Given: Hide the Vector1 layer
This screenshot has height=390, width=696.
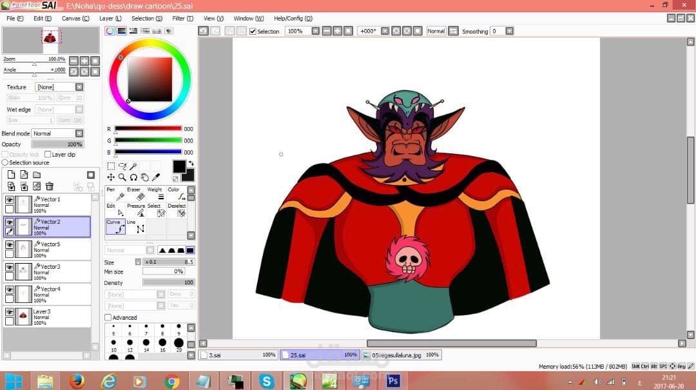Looking at the screenshot, I should pyautogui.click(x=9, y=199).
